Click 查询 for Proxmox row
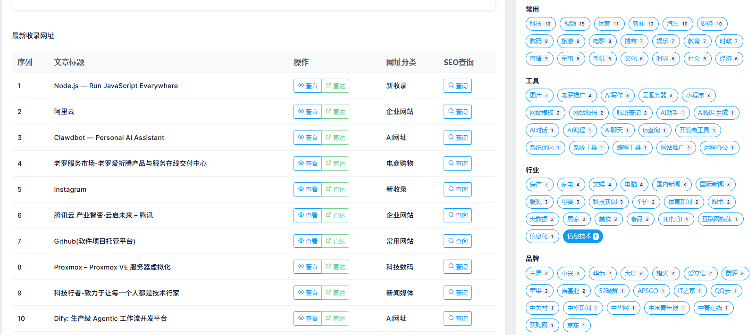756x335 pixels. coord(458,267)
